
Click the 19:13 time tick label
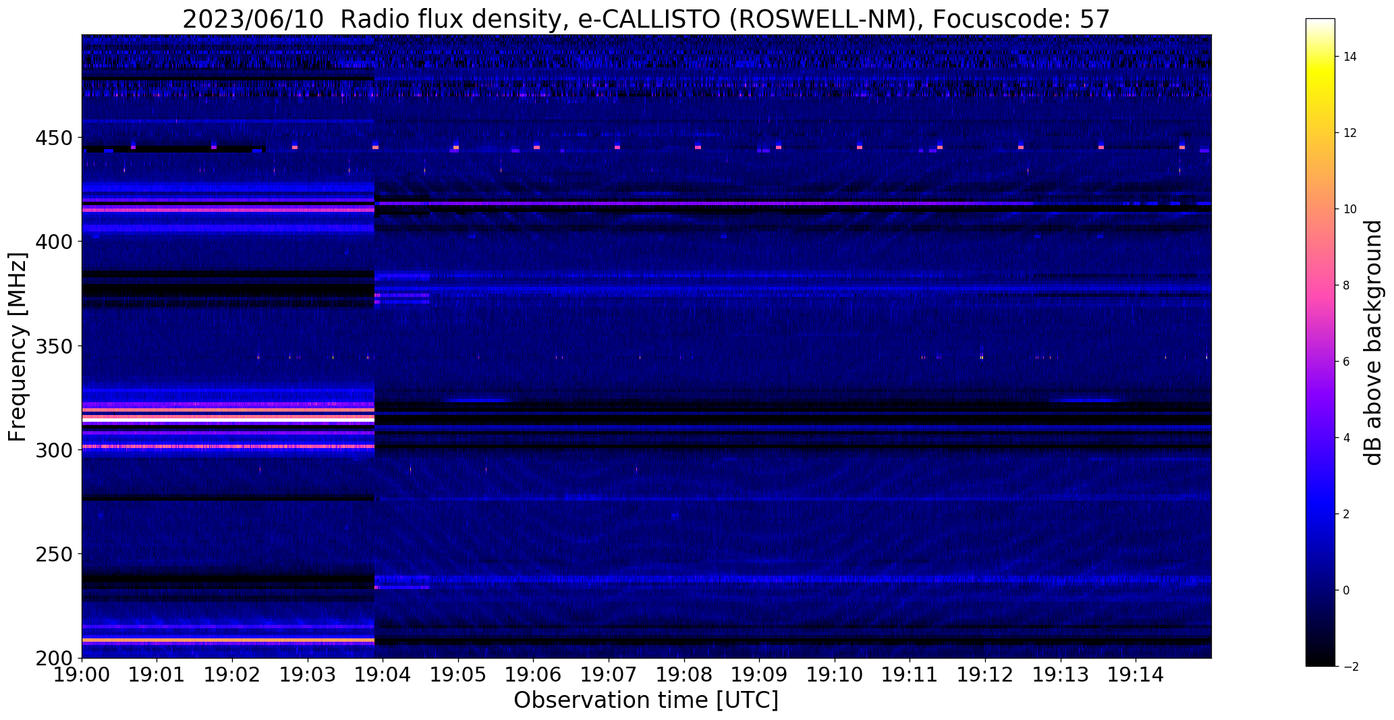[x=1061, y=674]
